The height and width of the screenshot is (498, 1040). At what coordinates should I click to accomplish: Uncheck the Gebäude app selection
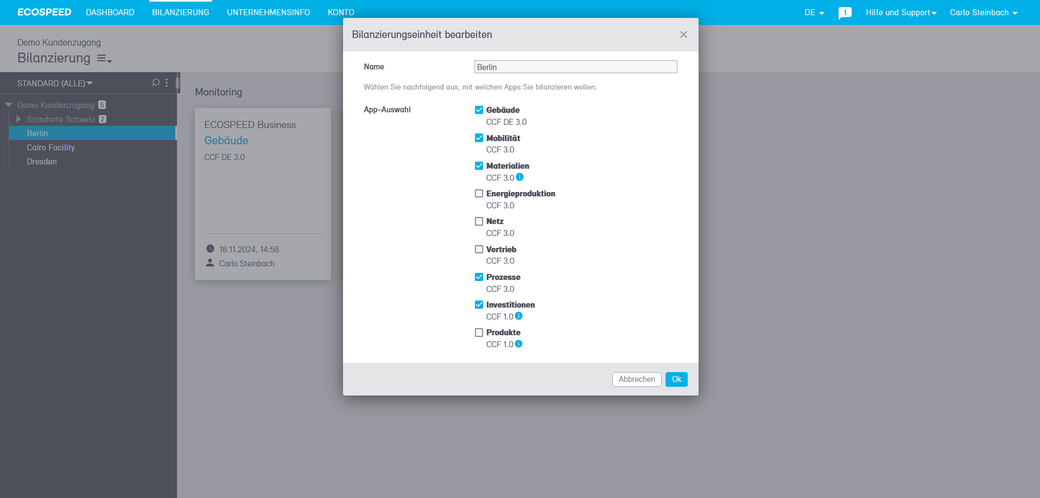[x=479, y=110]
